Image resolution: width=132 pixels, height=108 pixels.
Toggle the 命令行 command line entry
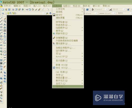click(x=68, y=15)
